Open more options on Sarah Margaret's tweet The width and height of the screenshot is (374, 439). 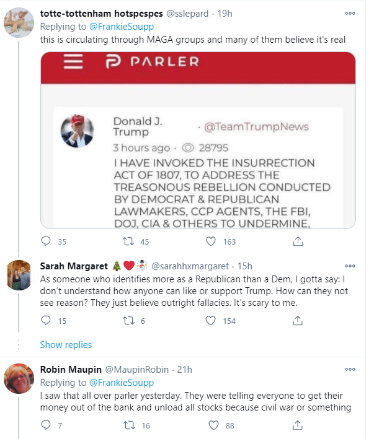pos(351,265)
